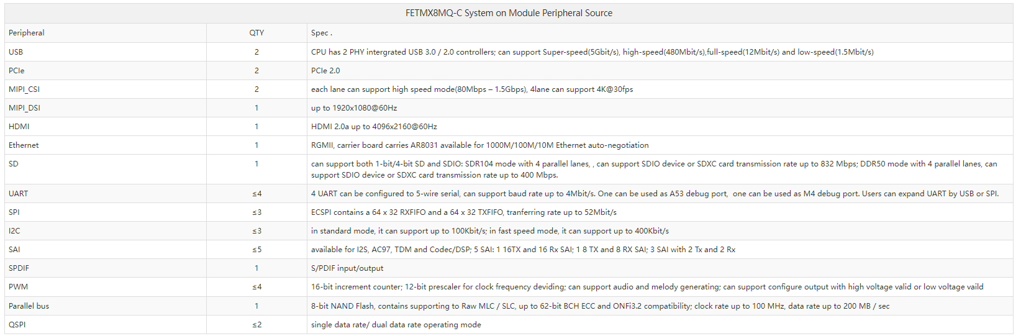
Task: Click the PWM row label
Action: tap(19, 287)
